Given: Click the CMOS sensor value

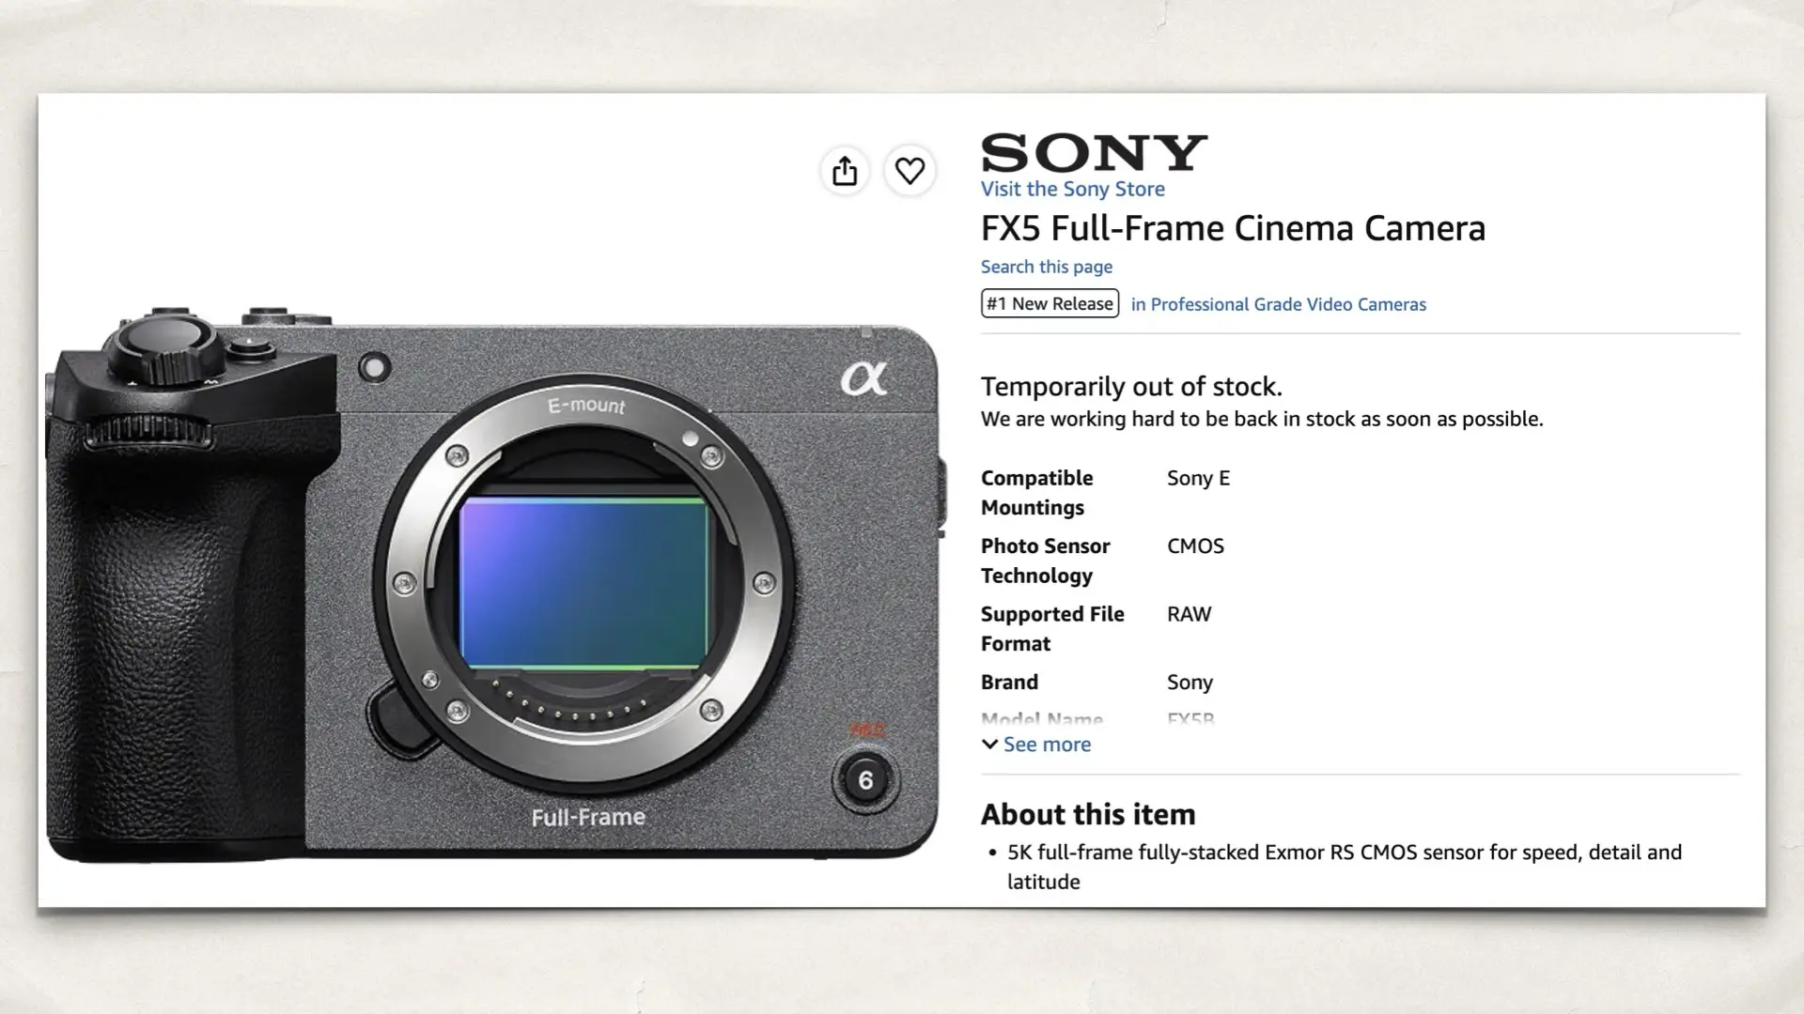Looking at the screenshot, I should point(1195,546).
